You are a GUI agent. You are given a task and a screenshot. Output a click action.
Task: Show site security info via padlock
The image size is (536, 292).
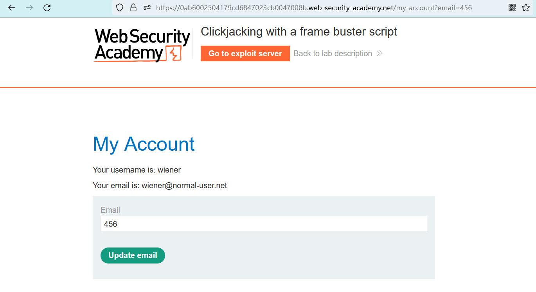[133, 8]
